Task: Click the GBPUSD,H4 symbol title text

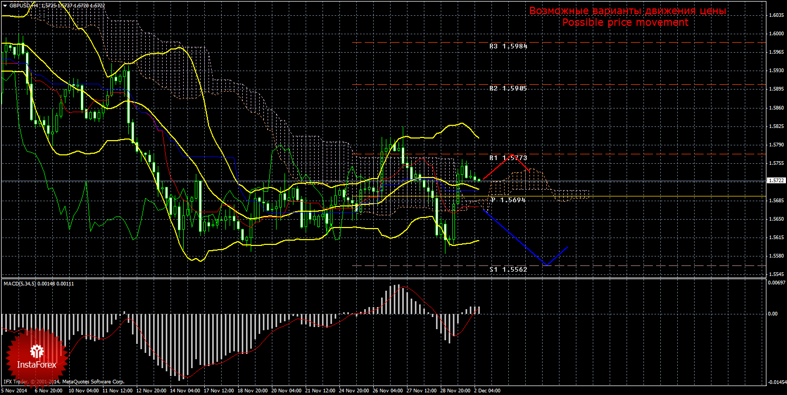Action: coord(23,5)
